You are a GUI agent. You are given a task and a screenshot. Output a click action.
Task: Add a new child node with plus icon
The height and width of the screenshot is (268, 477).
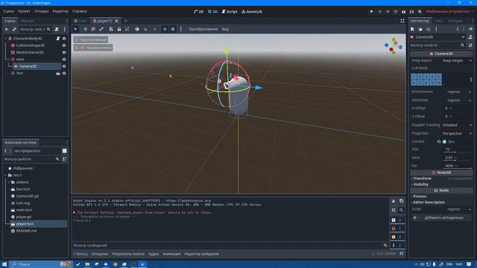7,29
